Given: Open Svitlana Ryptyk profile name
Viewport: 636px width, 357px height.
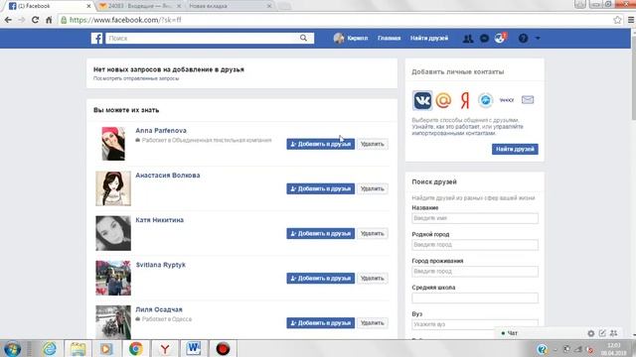Looking at the screenshot, I should coord(161,265).
